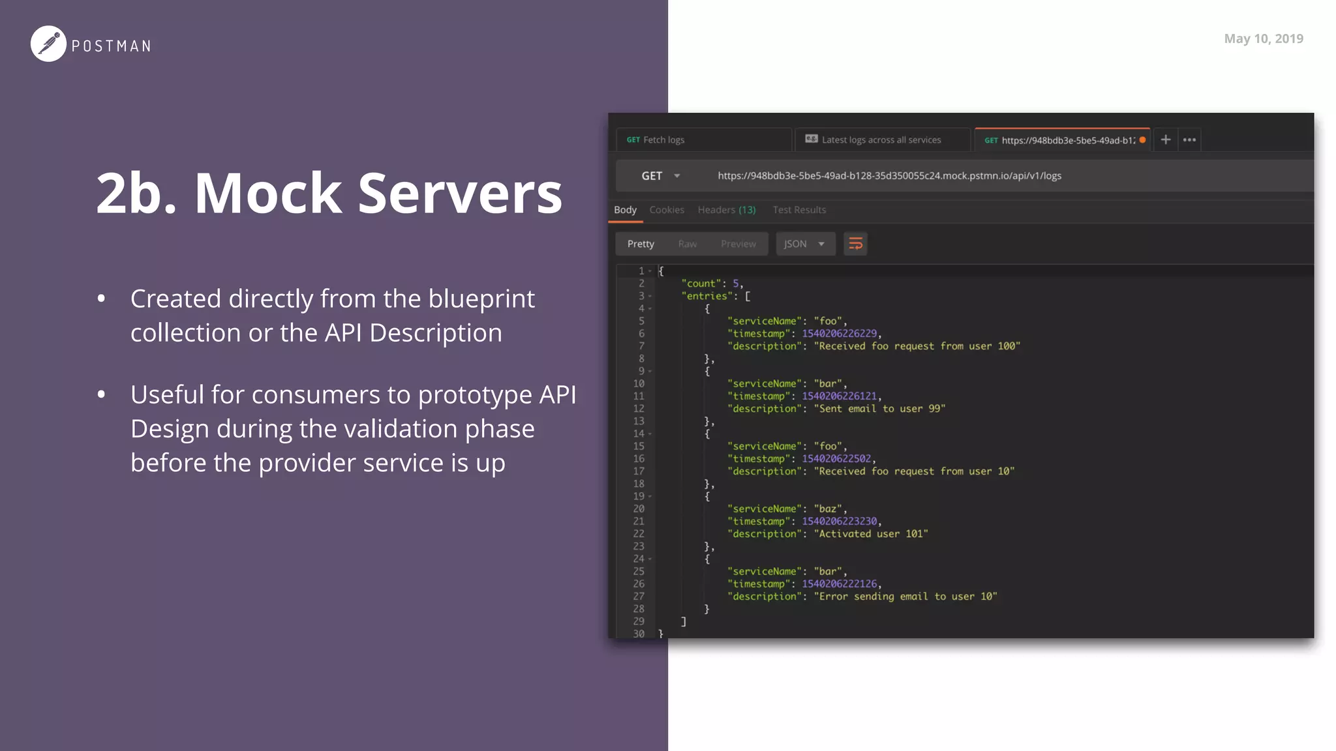Switch to Latest logs across all services tab
1336x751 pixels.
882,140
